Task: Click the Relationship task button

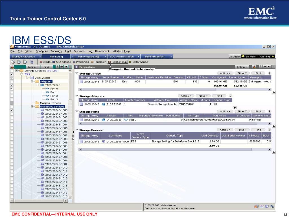Action: coord(118,62)
